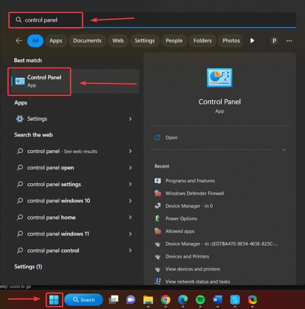Click the Windows Start button in the taskbar
Image resolution: width=305 pixels, height=309 pixels.
pyautogui.click(x=54, y=300)
